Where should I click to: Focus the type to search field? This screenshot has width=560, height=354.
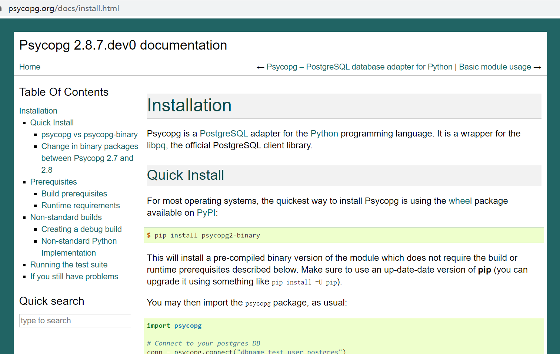(75, 321)
